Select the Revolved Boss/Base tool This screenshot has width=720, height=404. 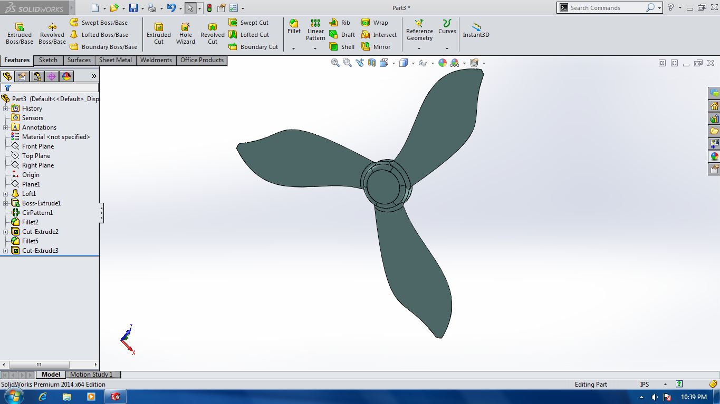pos(52,34)
